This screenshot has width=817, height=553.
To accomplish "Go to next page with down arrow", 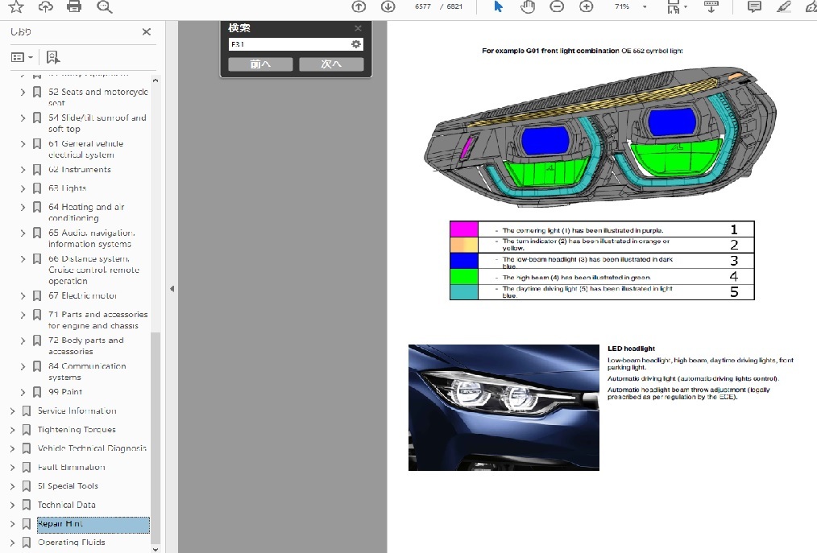I will pyautogui.click(x=388, y=6).
